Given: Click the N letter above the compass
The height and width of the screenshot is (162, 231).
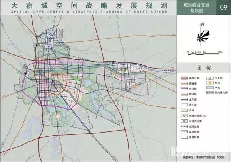Looking at the screenshot, I should (203, 25).
